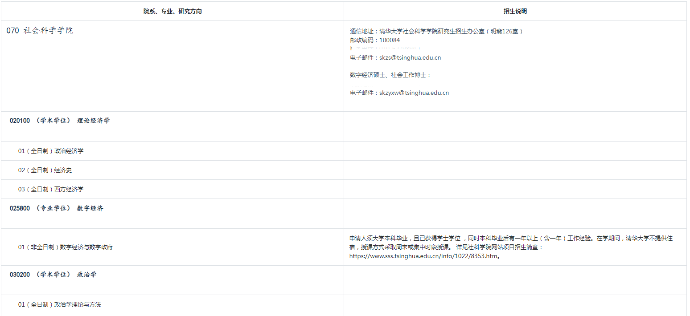
Task: Click the postal code 100084 line
Action: [x=375, y=40]
